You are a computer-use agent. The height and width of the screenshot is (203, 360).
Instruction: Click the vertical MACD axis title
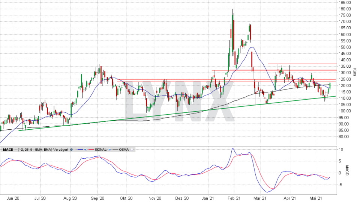click(347, 170)
